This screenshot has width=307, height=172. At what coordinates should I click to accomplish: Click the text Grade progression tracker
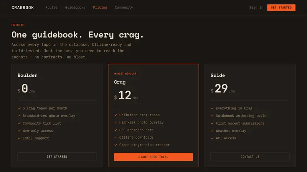[x=145, y=145]
